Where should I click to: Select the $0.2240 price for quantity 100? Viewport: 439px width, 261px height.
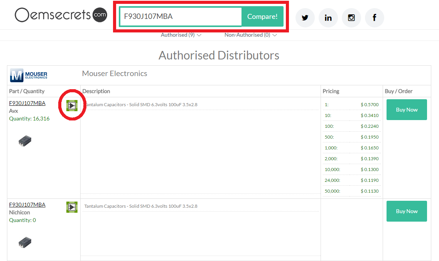click(370, 126)
